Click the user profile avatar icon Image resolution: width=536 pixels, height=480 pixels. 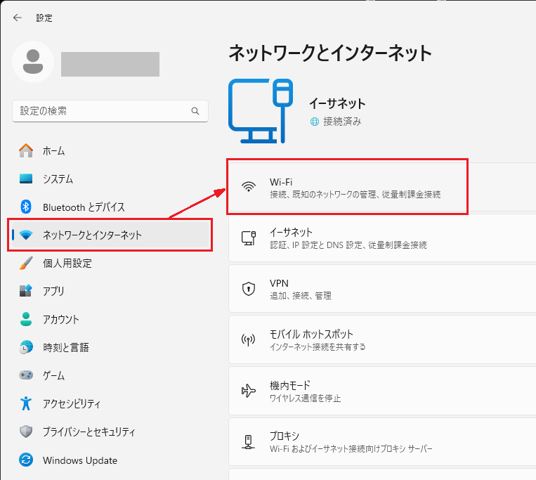click(33, 62)
